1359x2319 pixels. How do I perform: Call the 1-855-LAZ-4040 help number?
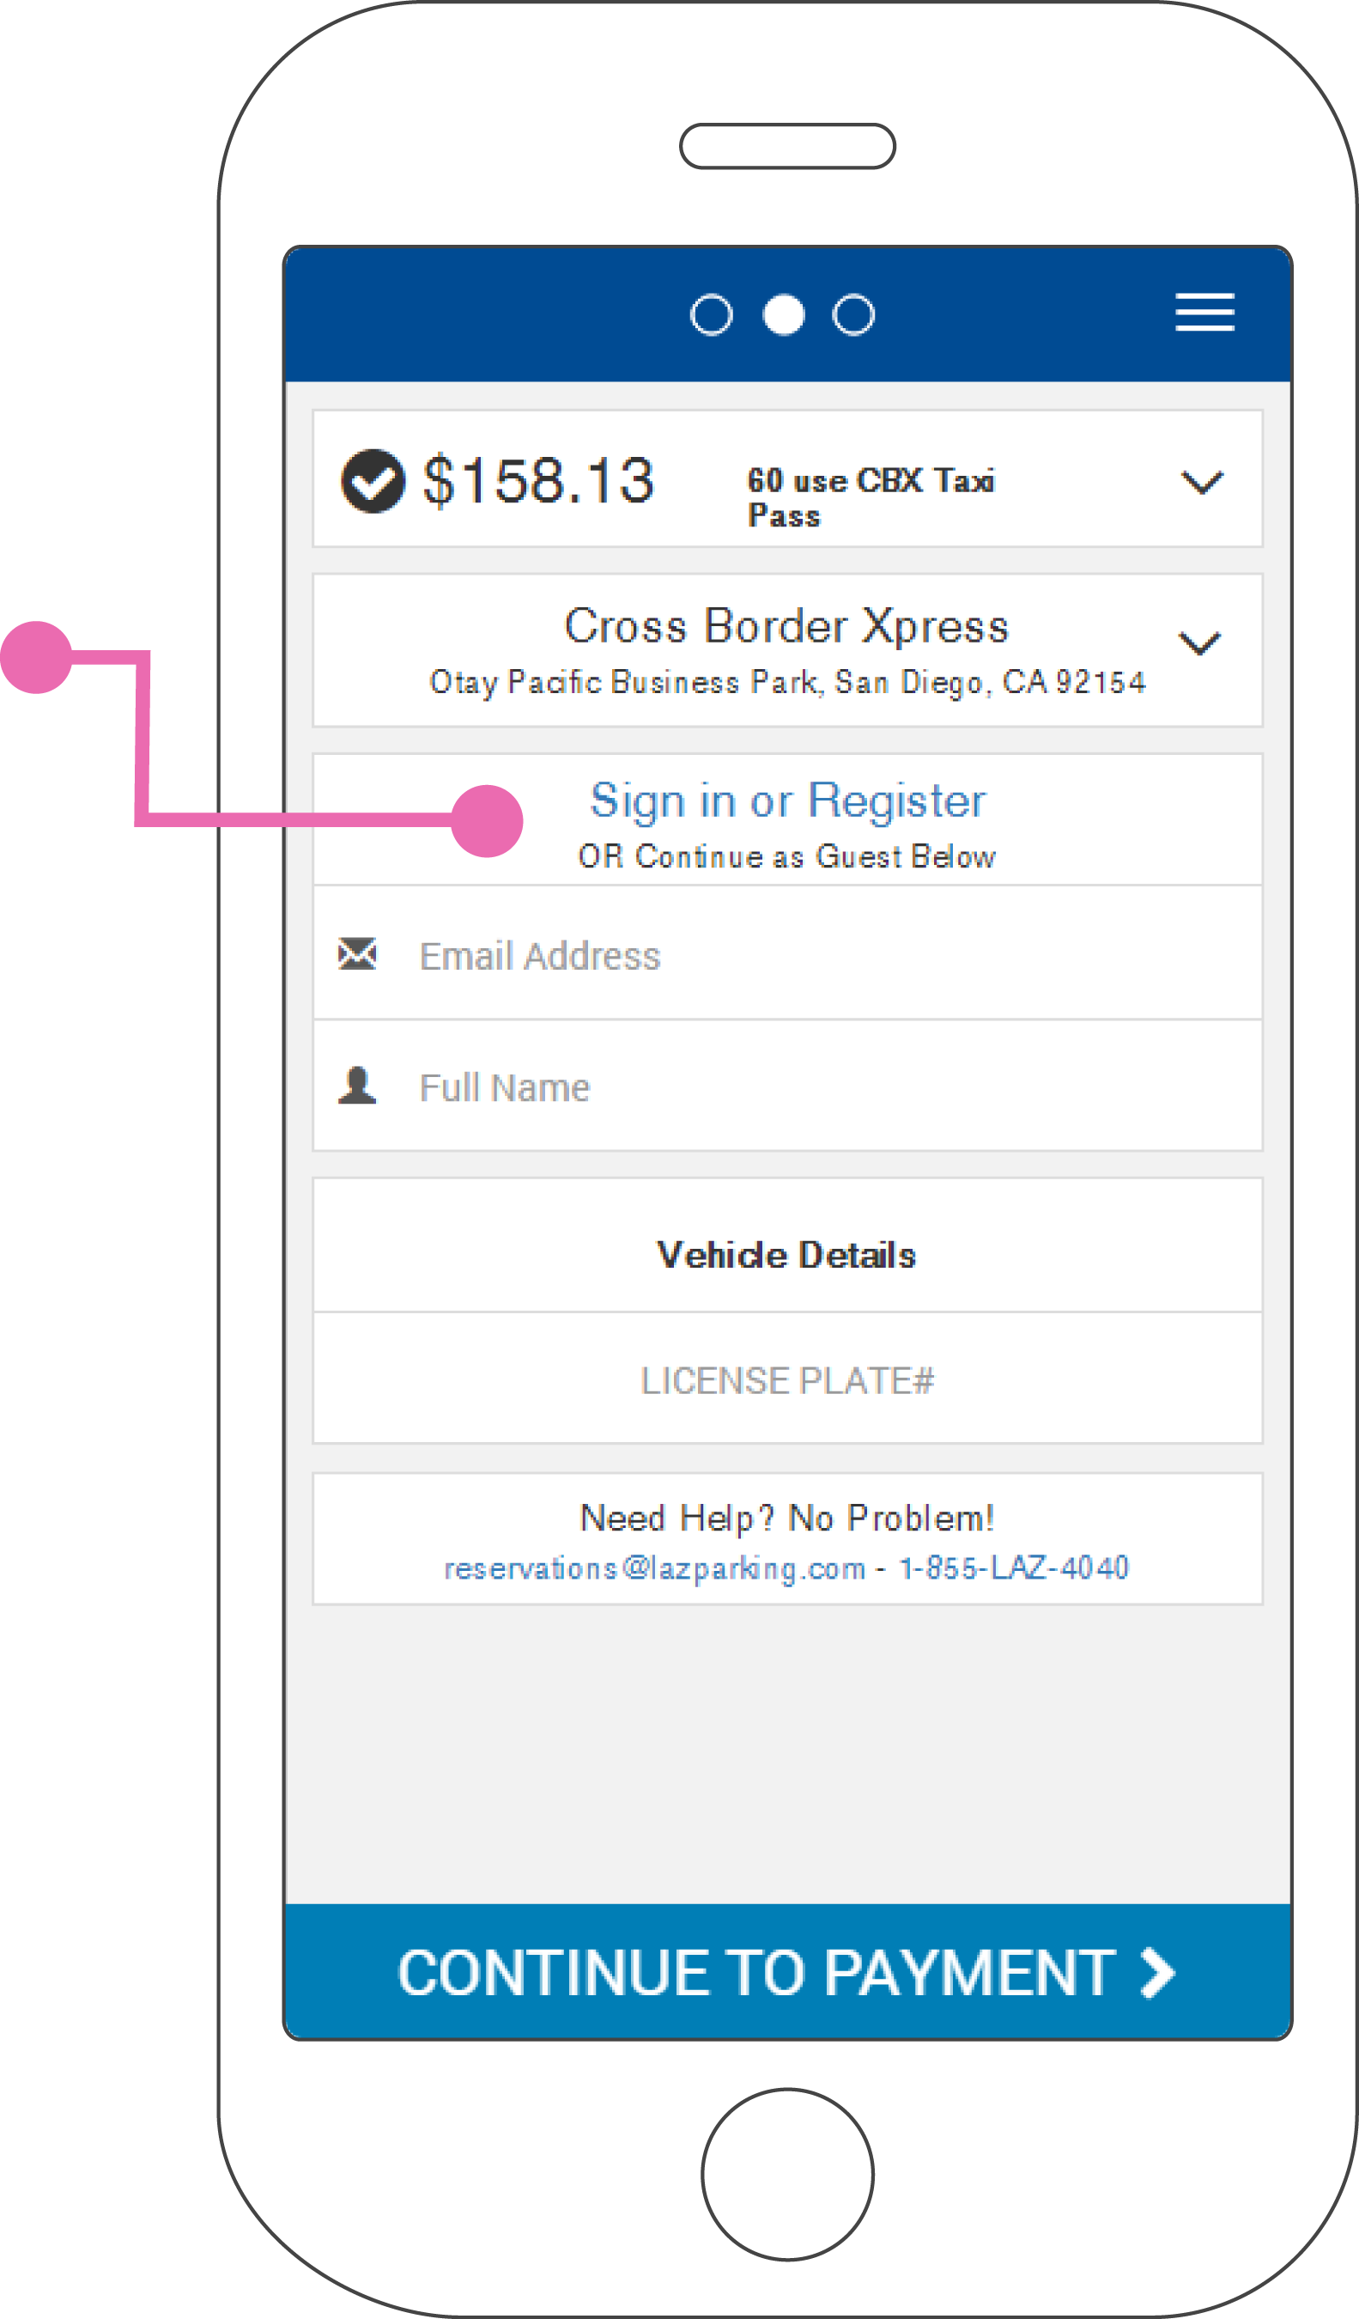point(1013,1568)
